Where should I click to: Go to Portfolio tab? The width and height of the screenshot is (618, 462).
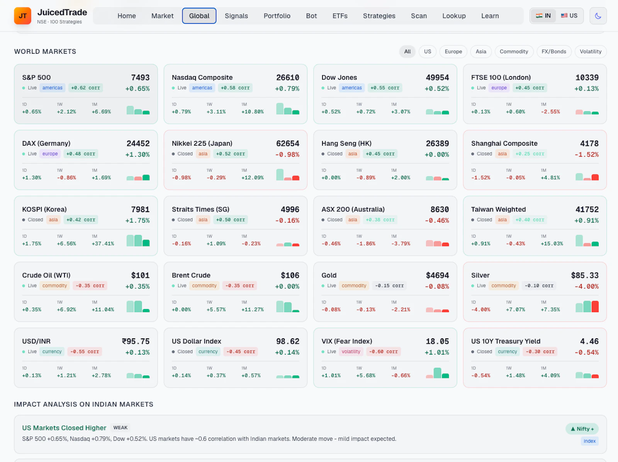[277, 16]
